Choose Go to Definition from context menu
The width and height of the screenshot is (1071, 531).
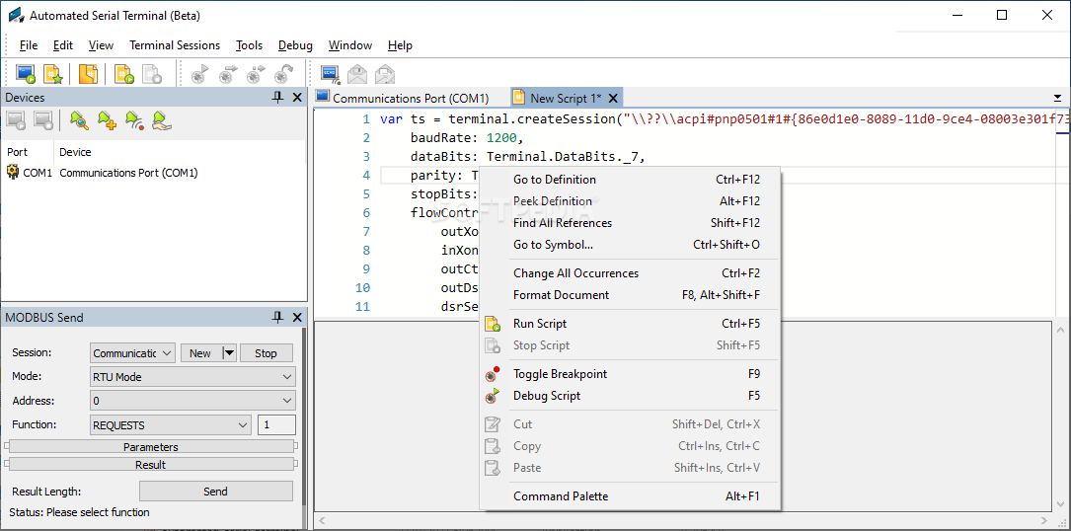click(x=631, y=180)
